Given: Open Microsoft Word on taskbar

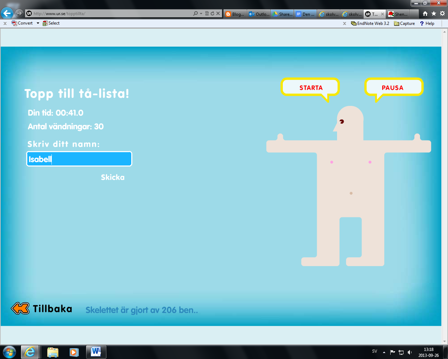Looking at the screenshot, I should click(96, 352).
